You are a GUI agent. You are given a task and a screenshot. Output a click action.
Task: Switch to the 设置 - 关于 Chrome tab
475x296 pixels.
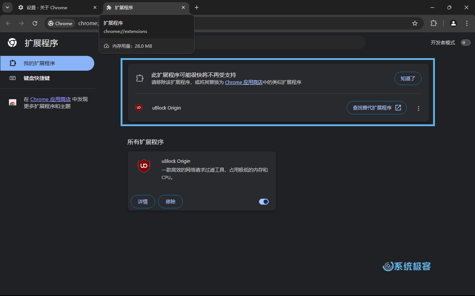56,7
